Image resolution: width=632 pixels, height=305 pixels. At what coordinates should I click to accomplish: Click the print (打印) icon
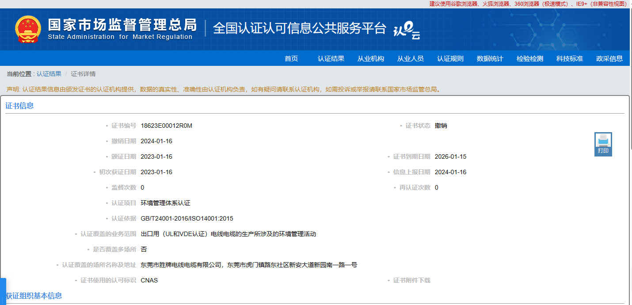(x=603, y=144)
